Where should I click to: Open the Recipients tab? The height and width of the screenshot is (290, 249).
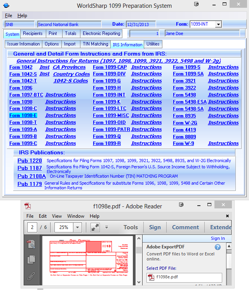point(33,34)
